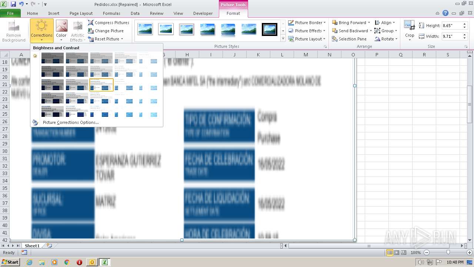Expand the Reset Picture dropdown arrow
The width and height of the screenshot is (474, 267).
tap(122, 39)
